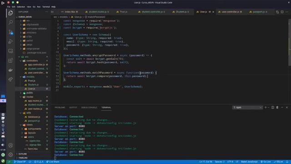Open errors and warnings count in status bar

(x=39, y=162)
